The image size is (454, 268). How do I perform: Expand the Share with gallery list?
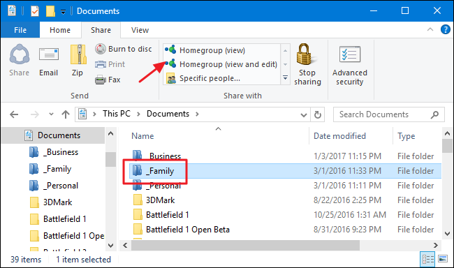[285, 78]
